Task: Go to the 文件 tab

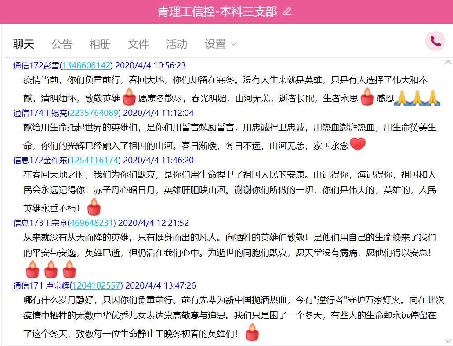Action: (x=138, y=44)
